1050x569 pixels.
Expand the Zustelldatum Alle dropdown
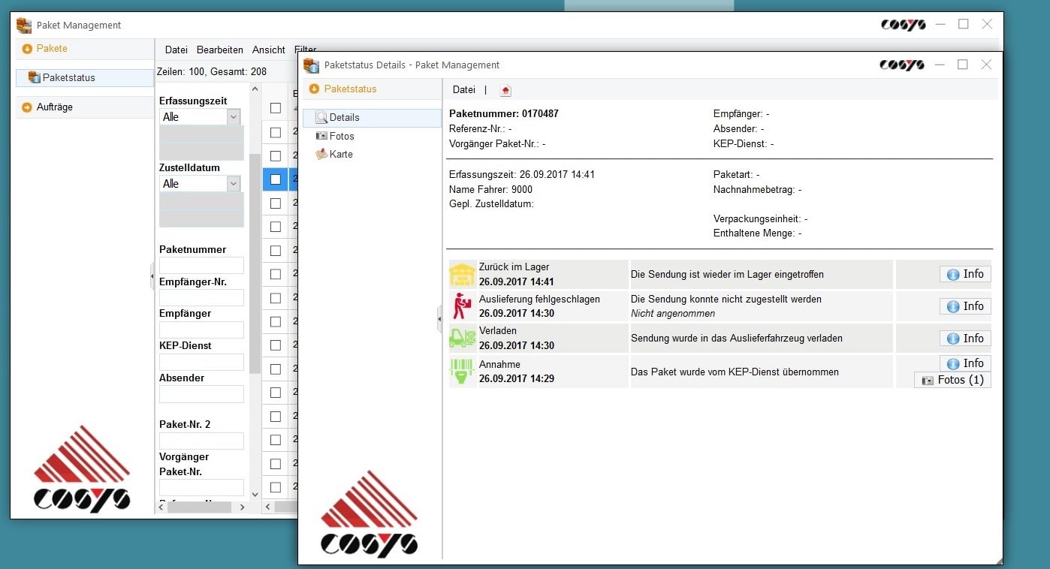232,182
